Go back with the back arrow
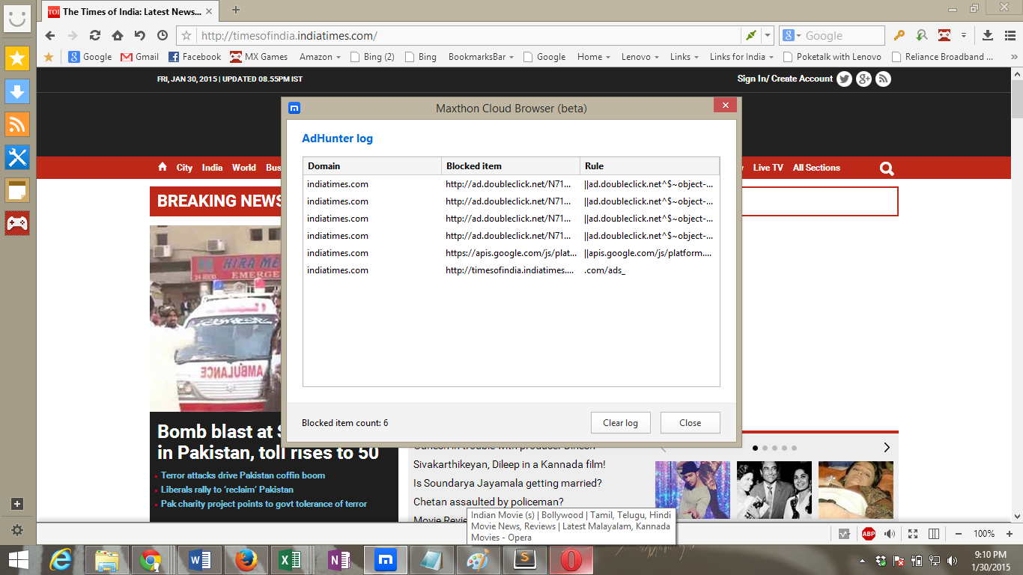Screen dimensions: 1023x575 coord(50,35)
